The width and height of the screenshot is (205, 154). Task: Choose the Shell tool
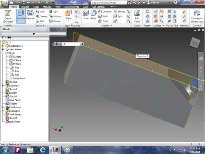103,16
